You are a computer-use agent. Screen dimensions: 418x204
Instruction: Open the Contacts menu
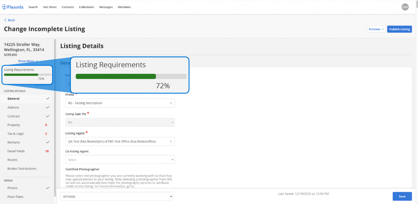(x=68, y=7)
